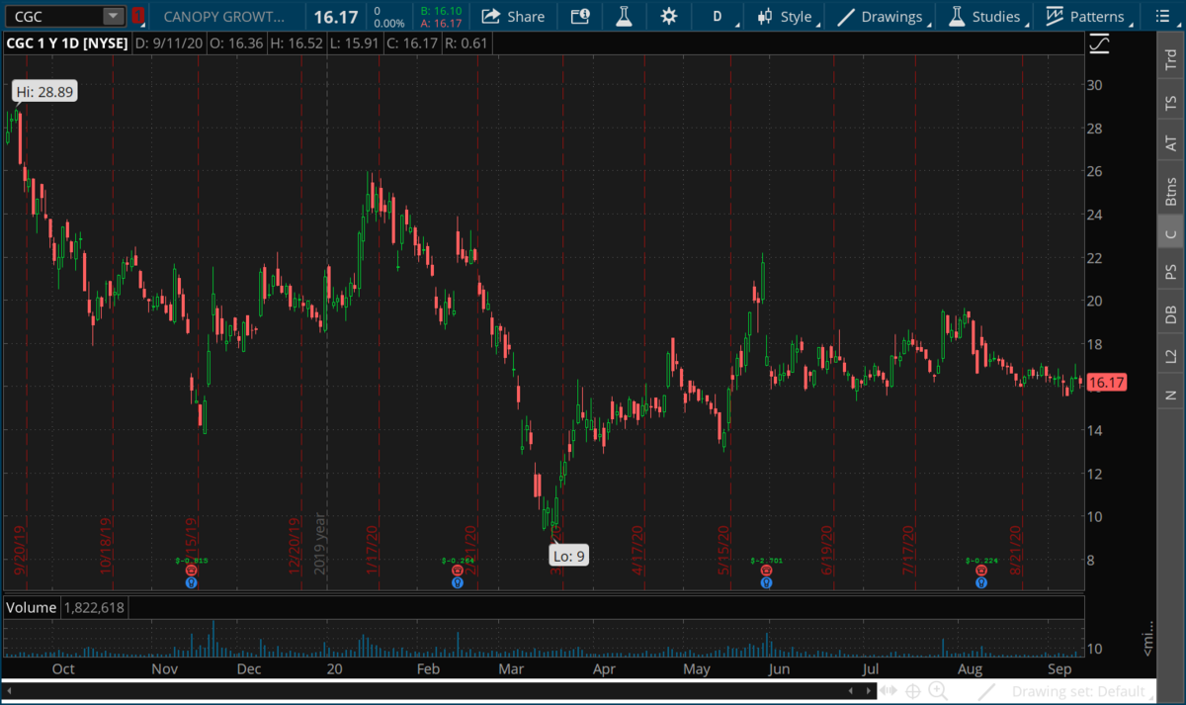Expand the Style menu
Image resolution: width=1186 pixels, height=705 pixels.
[x=786, y=16]
